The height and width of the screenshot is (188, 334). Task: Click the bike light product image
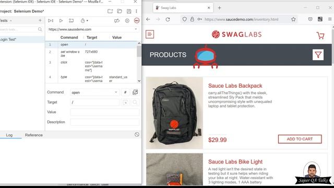pos(174,169)
